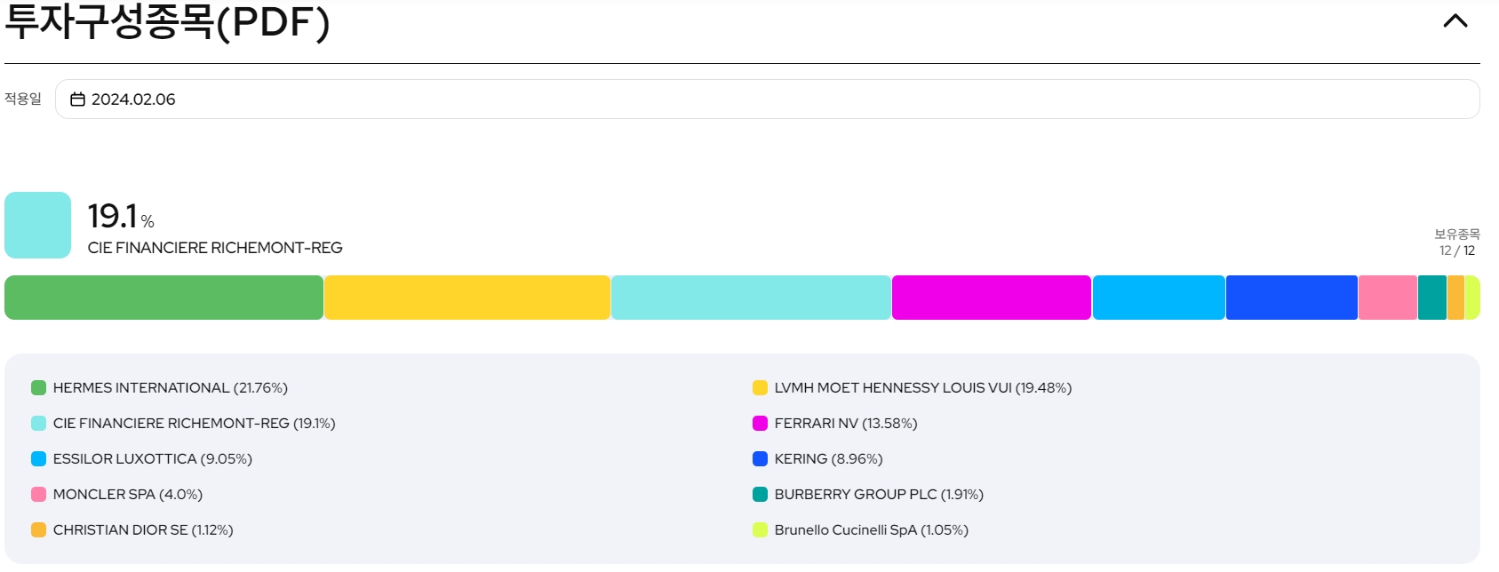Click LVMH MOET HENNESSY LOUIS VUI legend entry
The image size is (1499, 572).
pos(912,388)
